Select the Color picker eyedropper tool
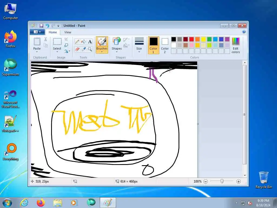The width and height of the screenshot is (277, 208). [84, 49]
